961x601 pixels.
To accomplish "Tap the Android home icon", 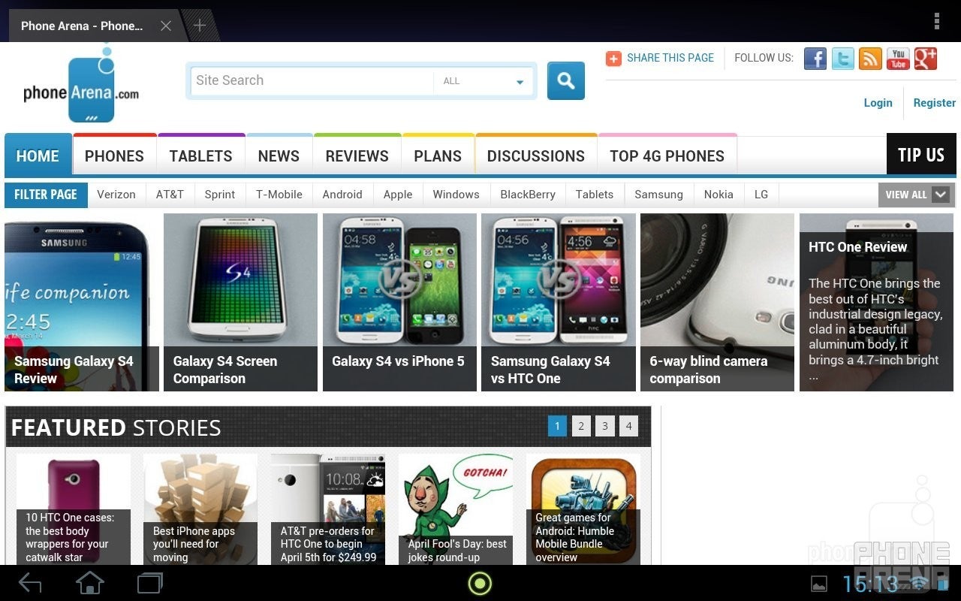I will pyautogui.click(x=90, y=583).
